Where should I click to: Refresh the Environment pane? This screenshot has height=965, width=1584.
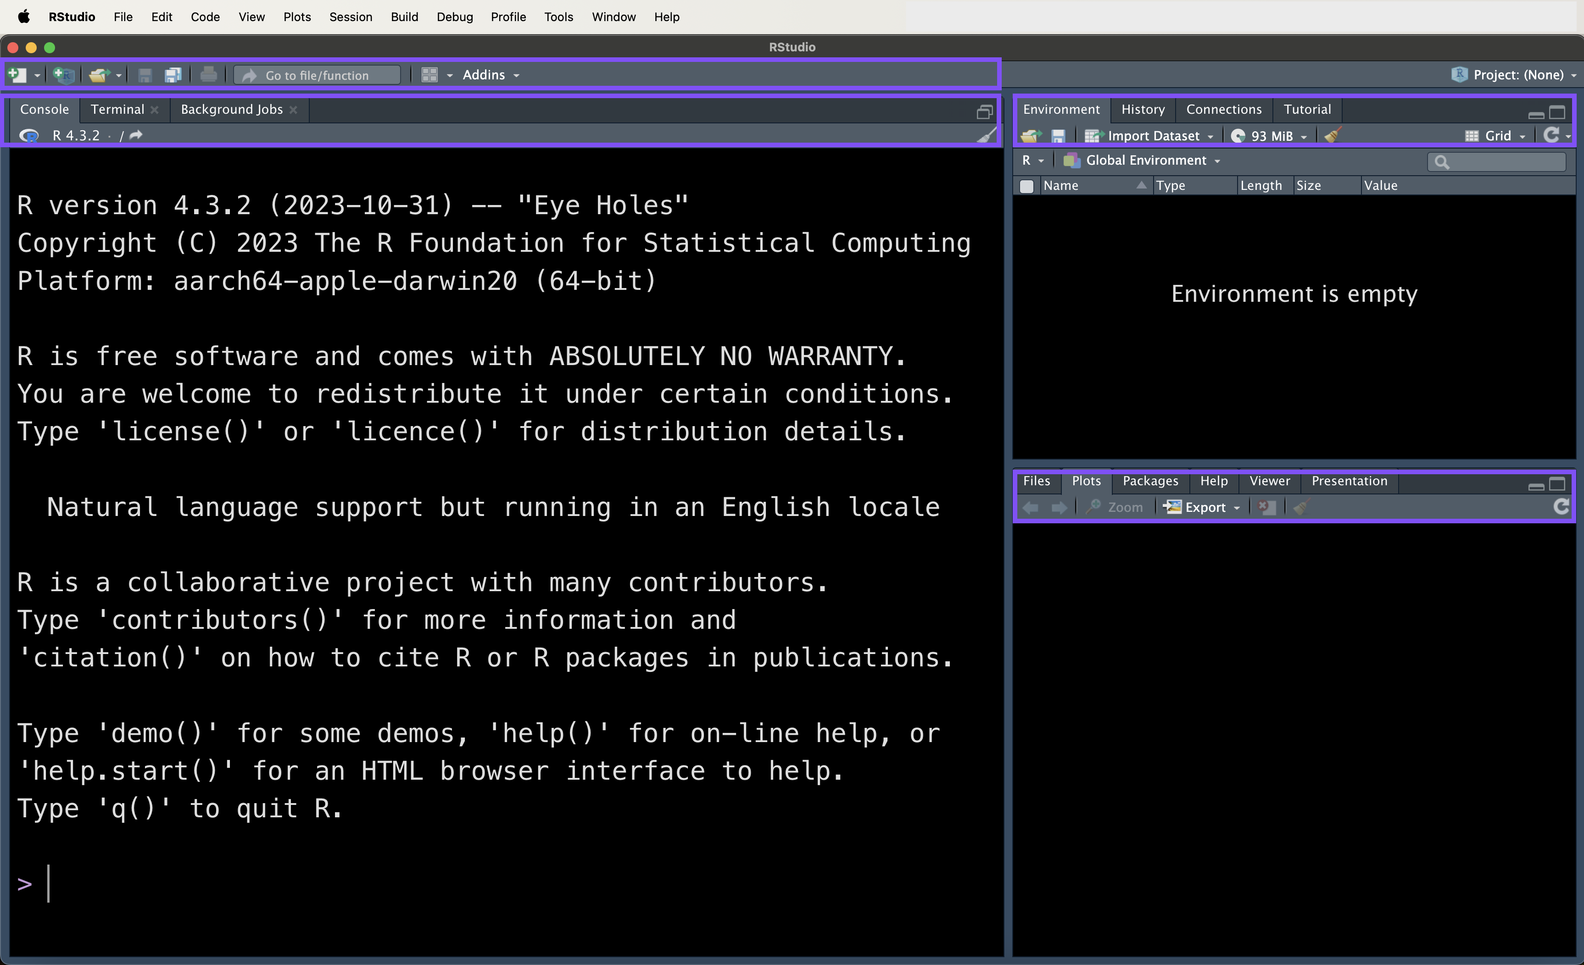point(1551,135)
